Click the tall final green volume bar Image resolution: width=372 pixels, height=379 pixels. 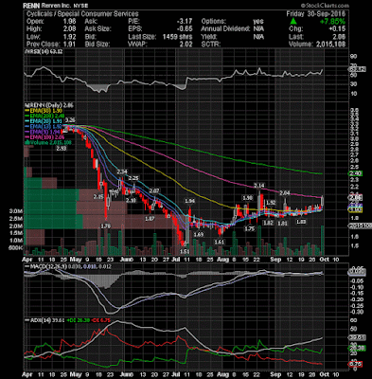click(323, 241)
